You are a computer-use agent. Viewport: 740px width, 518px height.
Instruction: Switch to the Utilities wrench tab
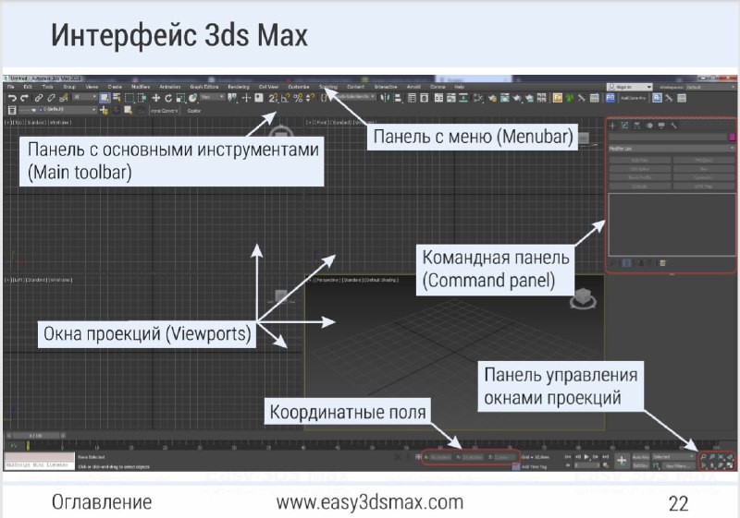[674, 126]
